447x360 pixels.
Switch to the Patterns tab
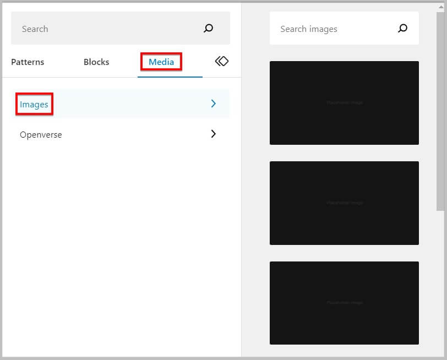tap(28, 62)
